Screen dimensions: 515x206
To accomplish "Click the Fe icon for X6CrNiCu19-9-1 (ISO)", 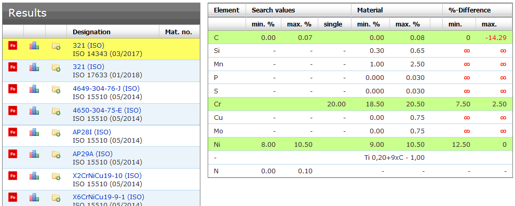I will 13,197.
